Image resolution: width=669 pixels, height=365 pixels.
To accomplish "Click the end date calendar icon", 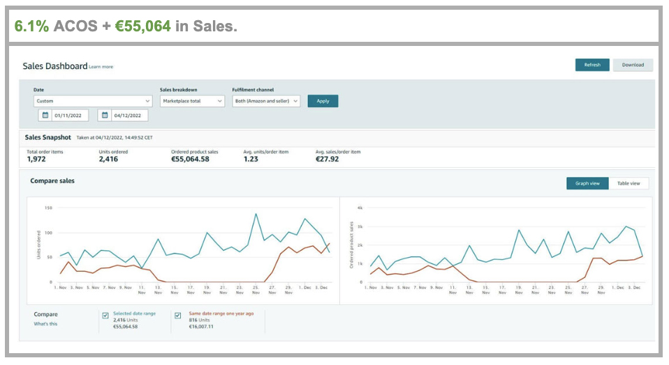I will (x=105, y=116).
